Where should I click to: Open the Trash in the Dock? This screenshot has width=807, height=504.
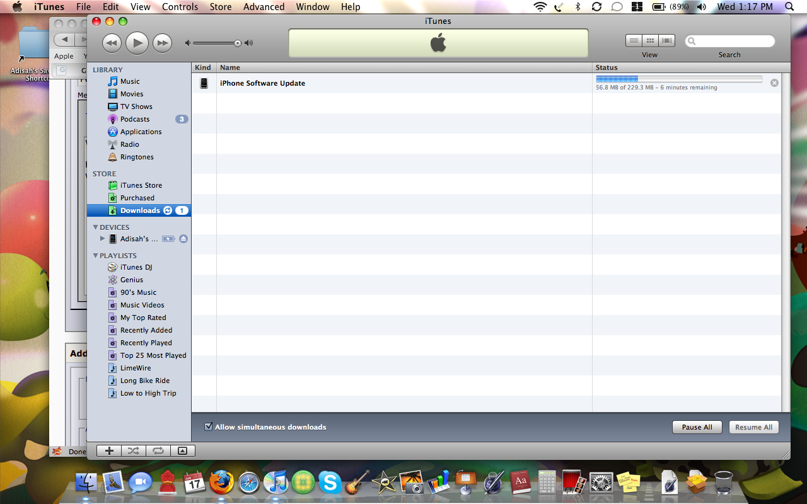click(724, 482)
